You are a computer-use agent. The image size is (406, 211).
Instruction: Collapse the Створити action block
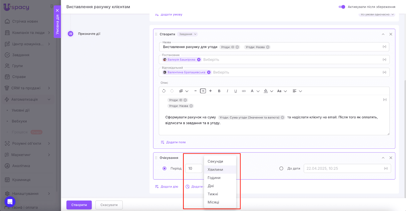(383, 34)
